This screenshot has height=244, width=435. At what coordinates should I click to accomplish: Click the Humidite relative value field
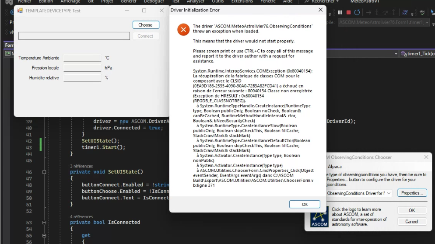coord(82,78)
